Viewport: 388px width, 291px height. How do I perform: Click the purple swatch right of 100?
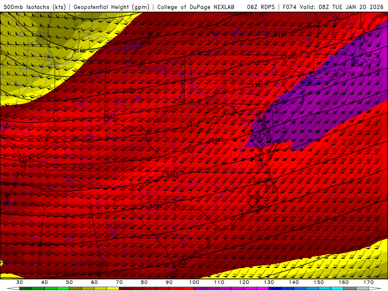tap(200, 289)
